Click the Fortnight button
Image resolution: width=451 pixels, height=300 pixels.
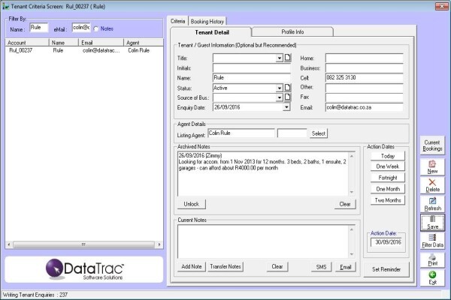(x=388, y=178)
